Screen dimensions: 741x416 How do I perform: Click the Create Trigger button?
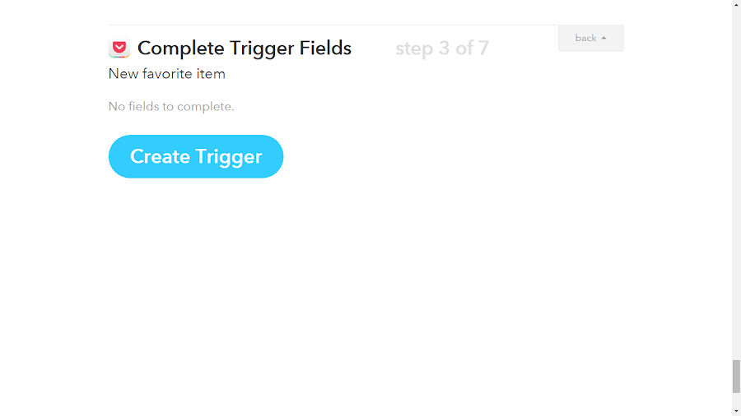tap(196, 156)
